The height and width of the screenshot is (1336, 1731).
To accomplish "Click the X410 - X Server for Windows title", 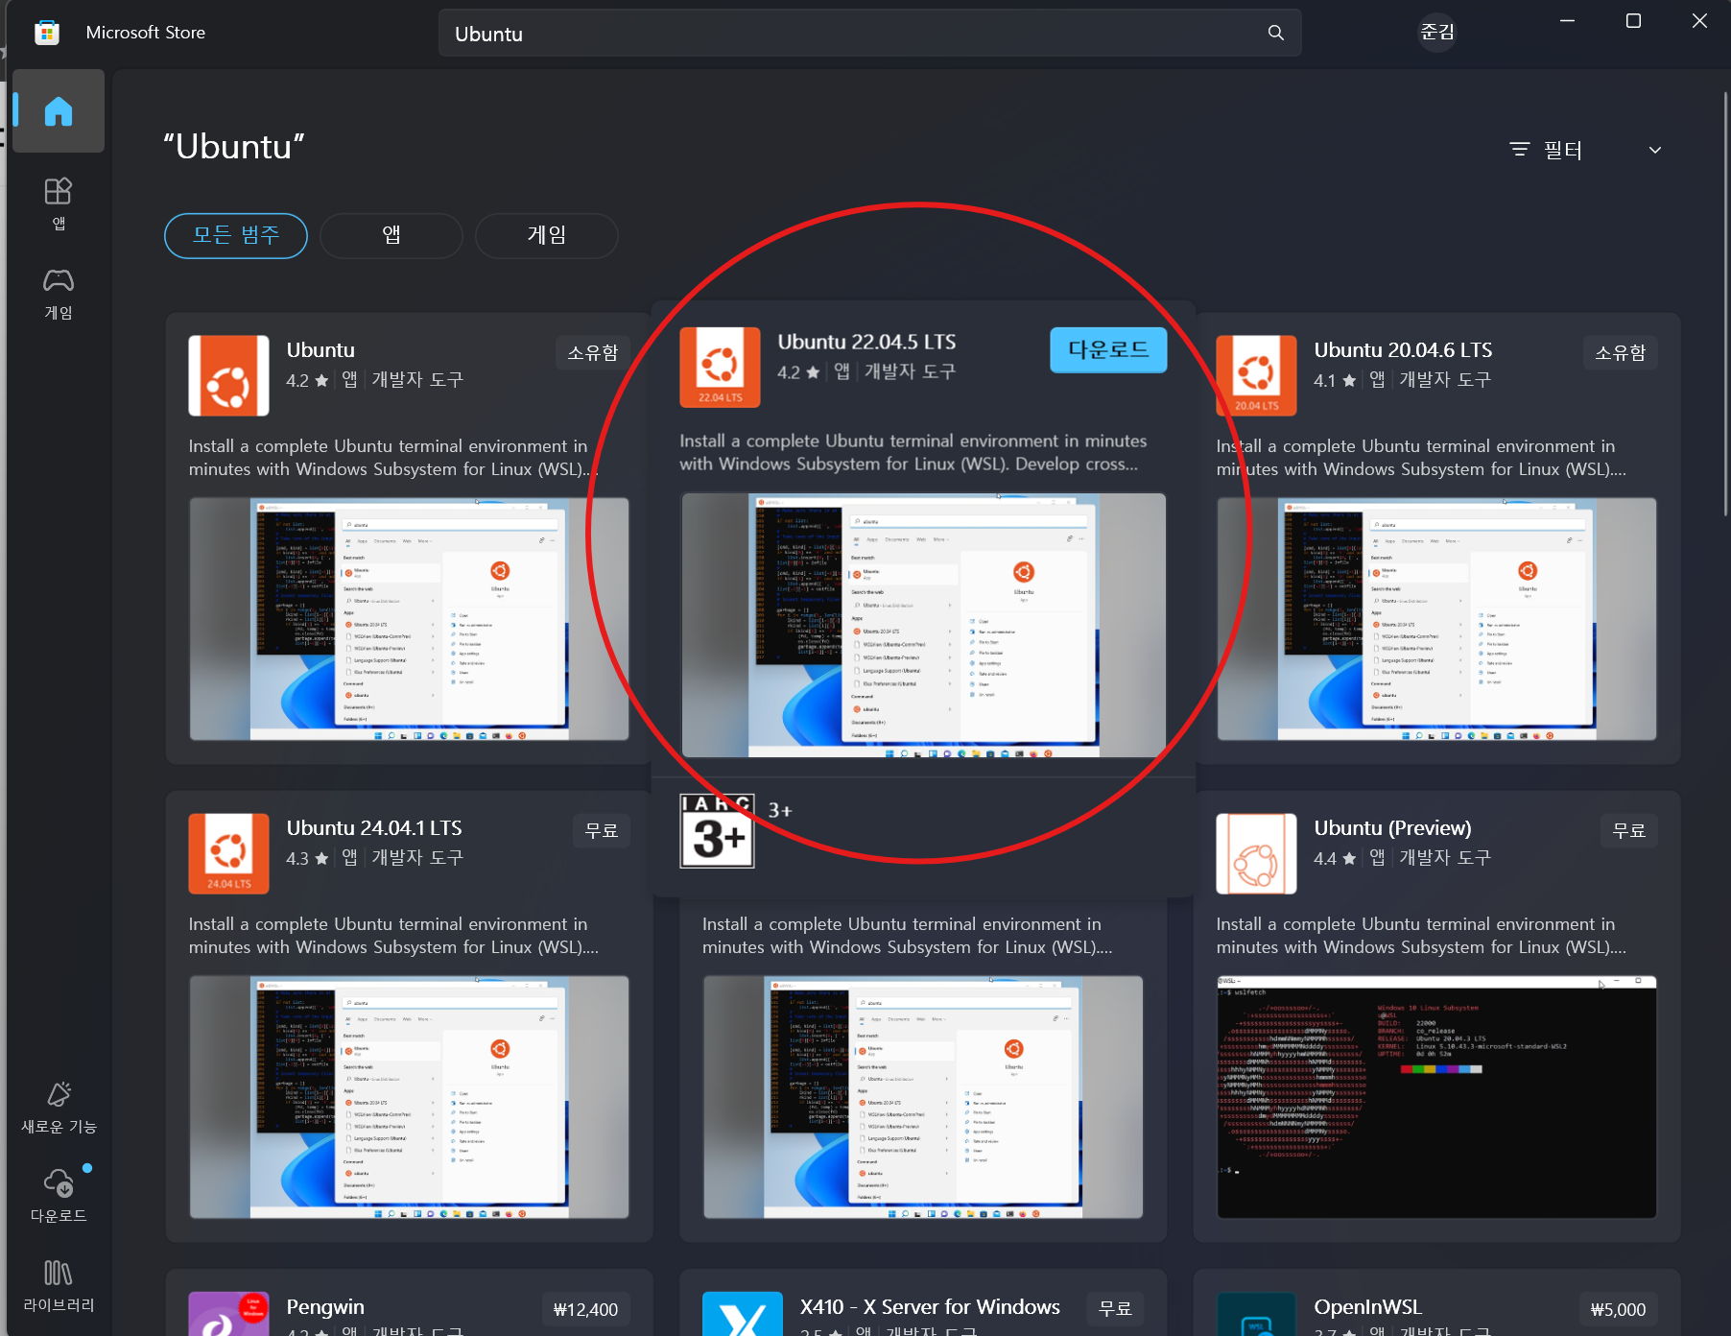I will [930, 1307].
